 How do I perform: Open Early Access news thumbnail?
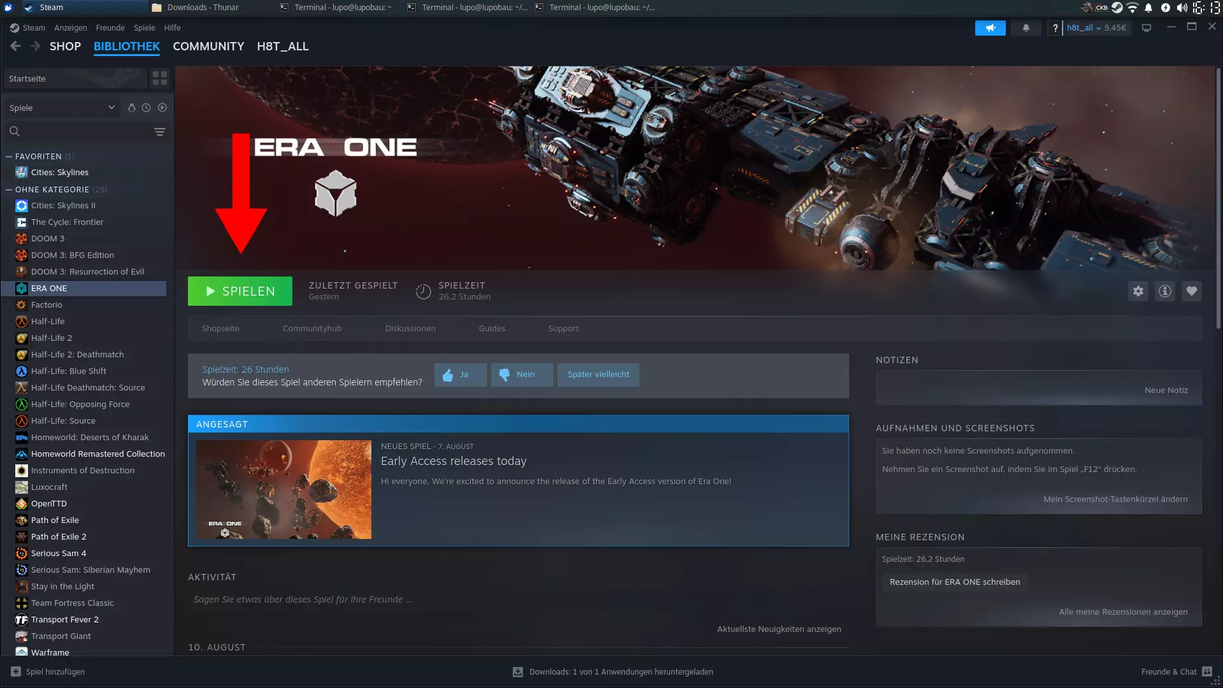(283, 489)
